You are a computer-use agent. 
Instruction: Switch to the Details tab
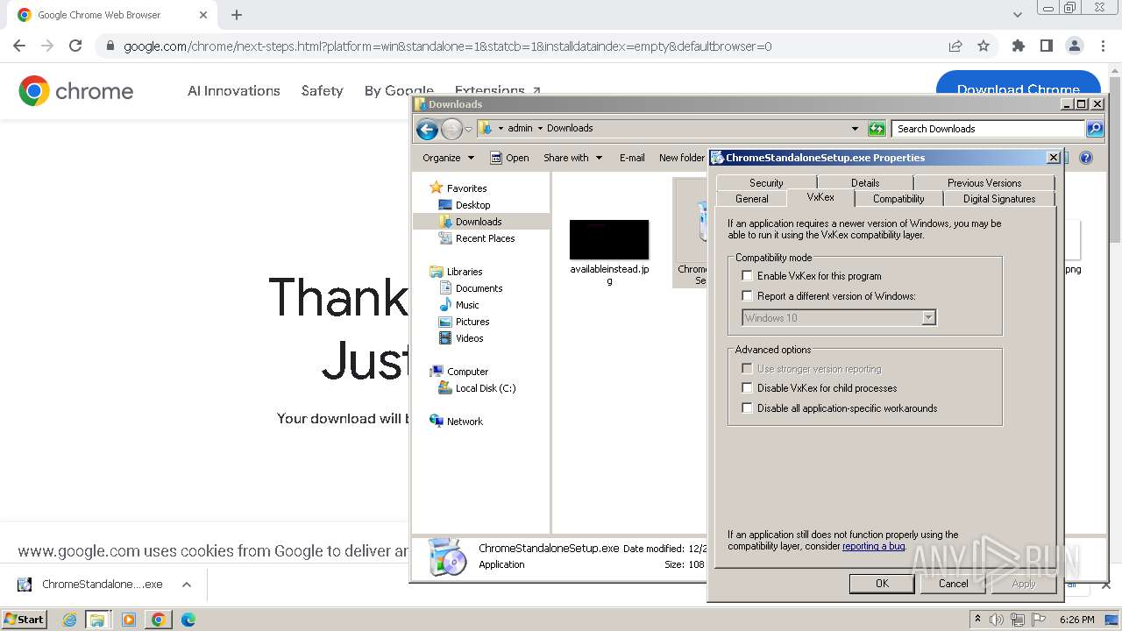[x=865, y=183]
